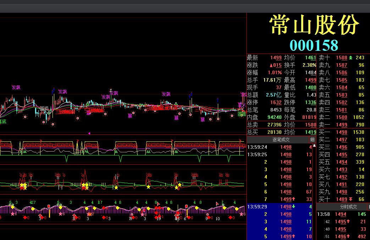
Task: Select the 卖一 ask price 1499
Action: click(x=342, y=125)
